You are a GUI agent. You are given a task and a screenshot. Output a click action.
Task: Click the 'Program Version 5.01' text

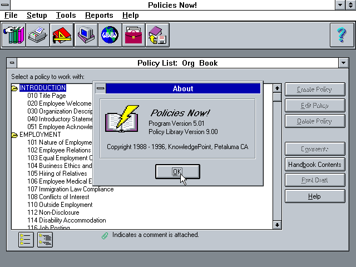tap(176, 123)
